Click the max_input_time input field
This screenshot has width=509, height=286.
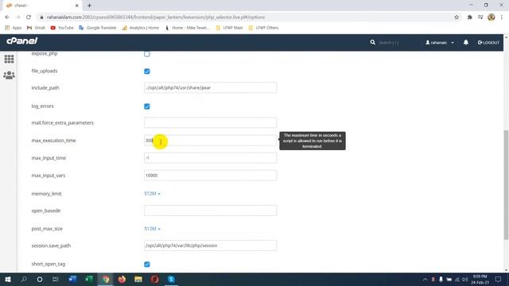pos(210,158)
